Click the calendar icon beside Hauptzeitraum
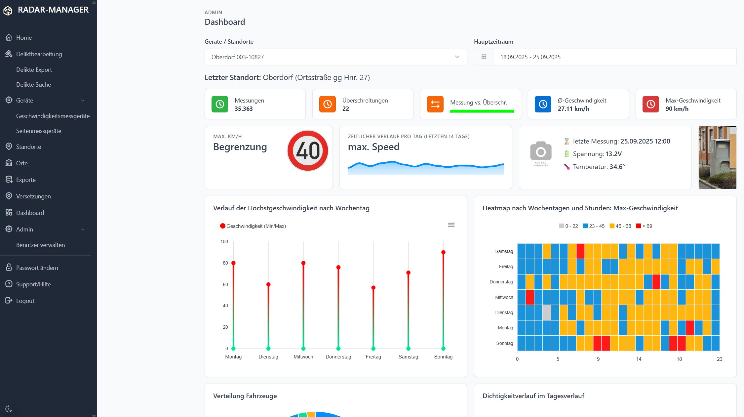744x417 pixels. coord(484,57)
